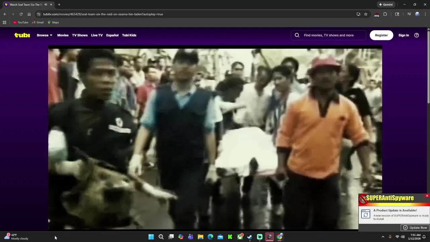
Task: Open the Xbox app on the taskbar
Action: coord(240,237)
